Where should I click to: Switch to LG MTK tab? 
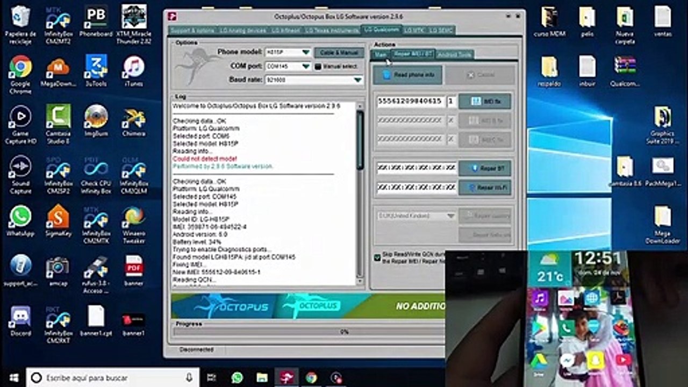coord(414,31)
